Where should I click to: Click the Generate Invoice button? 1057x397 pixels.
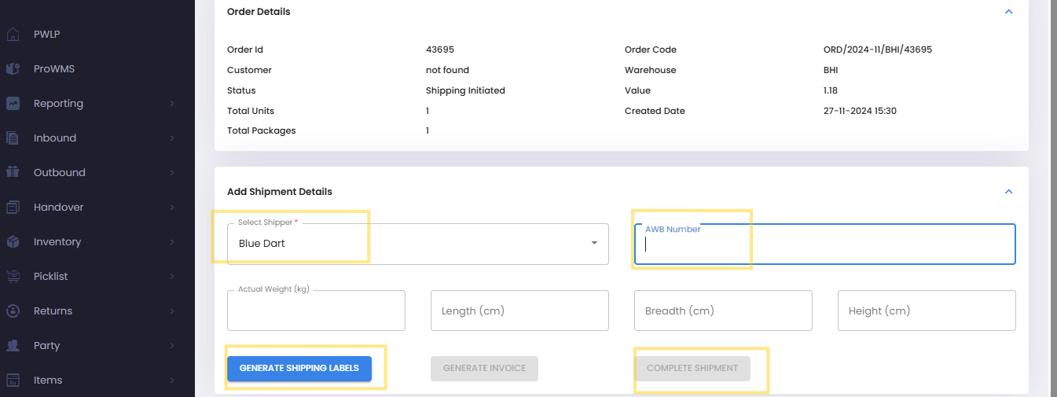point(484,368)
